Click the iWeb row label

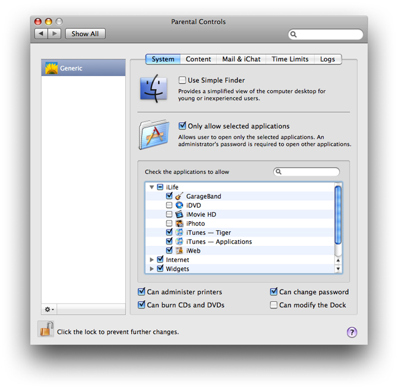coord(193,251)
